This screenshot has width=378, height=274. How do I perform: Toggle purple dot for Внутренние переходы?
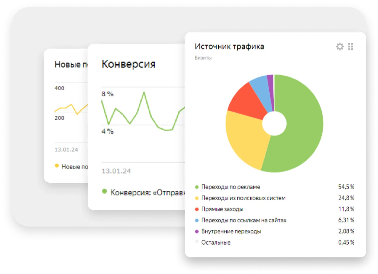click(x=197, y=232)
